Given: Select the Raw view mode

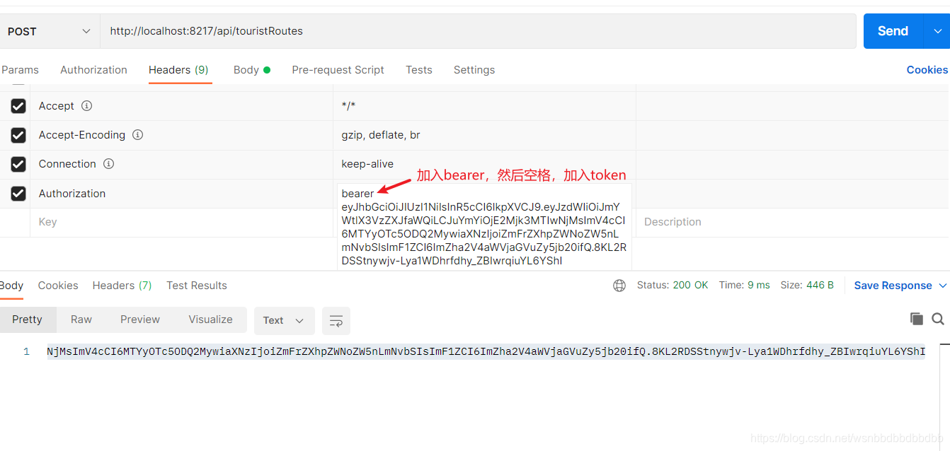Looking at the screenshot, I should [81, 320].
